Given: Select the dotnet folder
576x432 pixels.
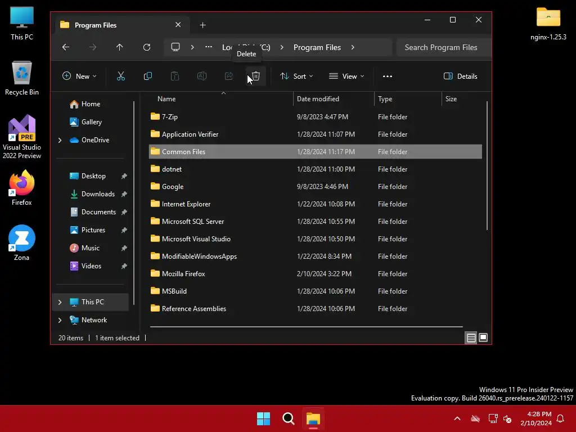Looking at the screenshot, I should 315,169.
